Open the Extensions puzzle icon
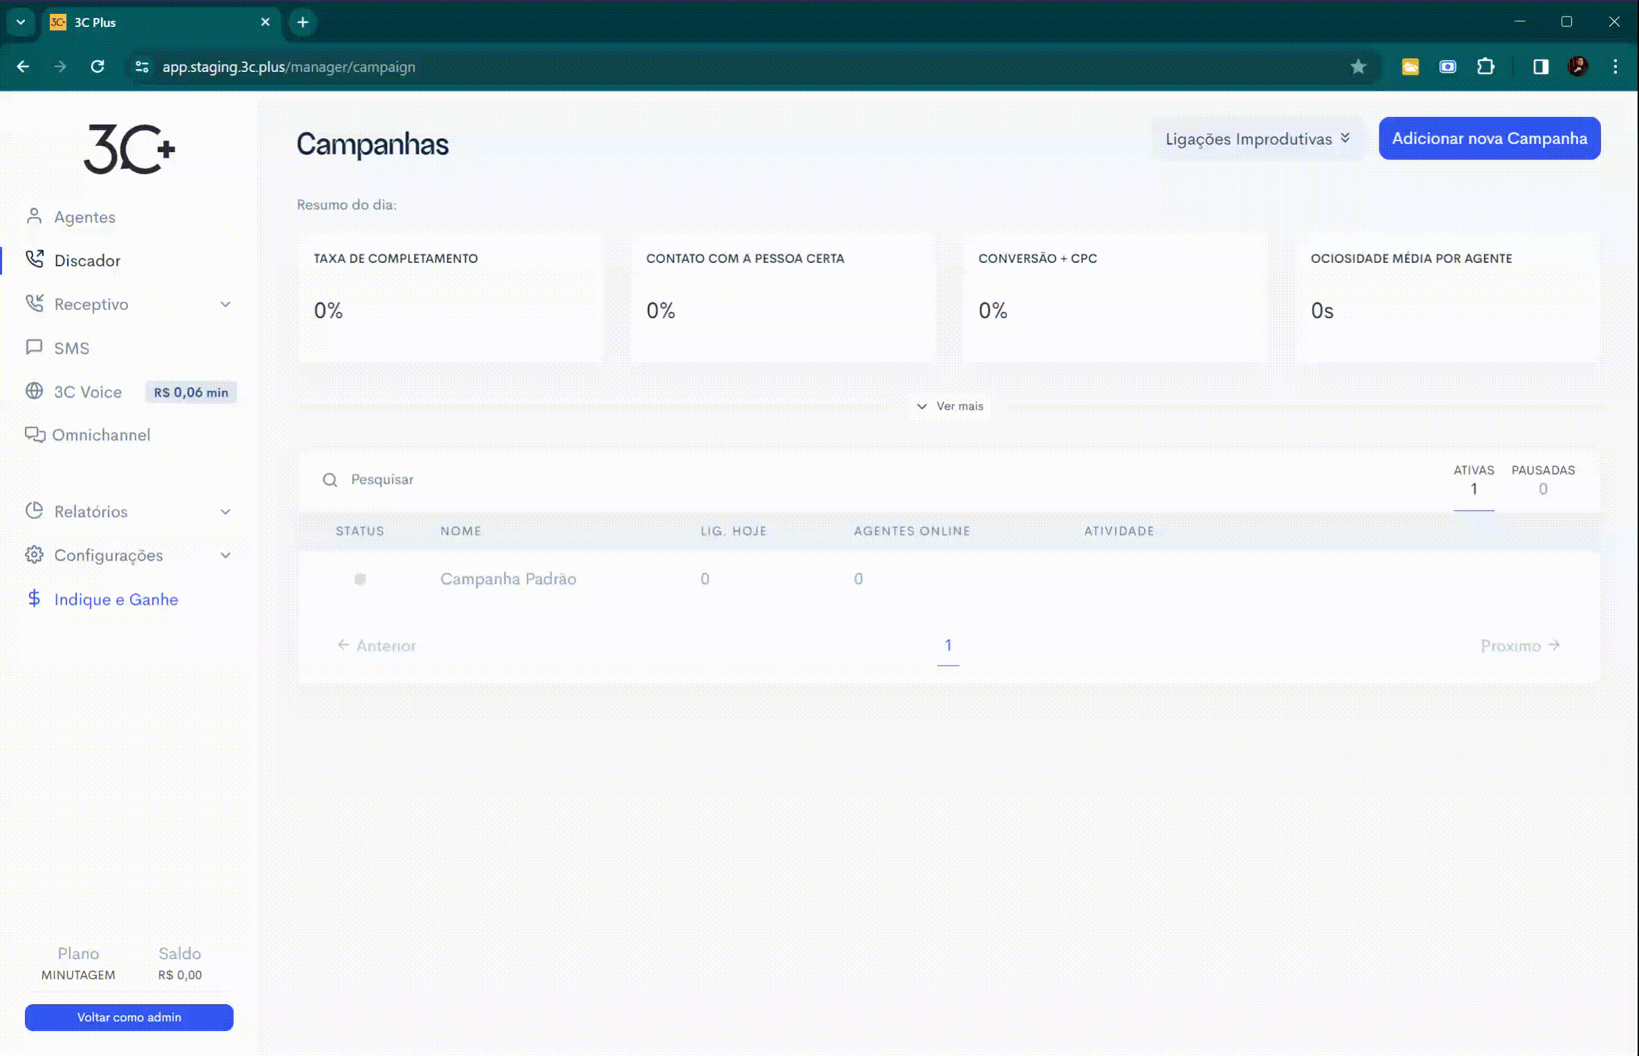1639x1056 pixels. pyautogui.click(x=1485, y=66)
